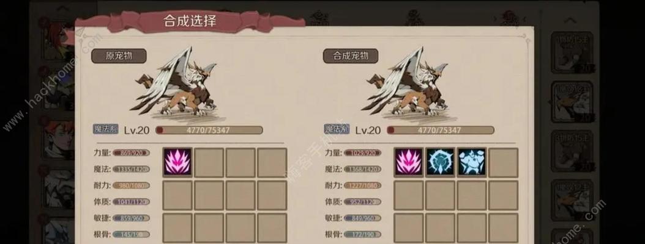645x244 pixels.
Task: Click the original pet griffin image
Action: pos(174,83)
